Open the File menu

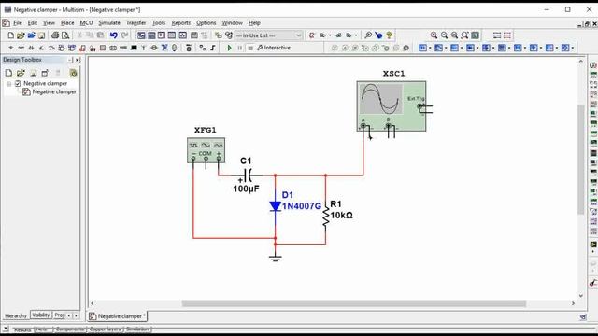(x=18, y=22)
